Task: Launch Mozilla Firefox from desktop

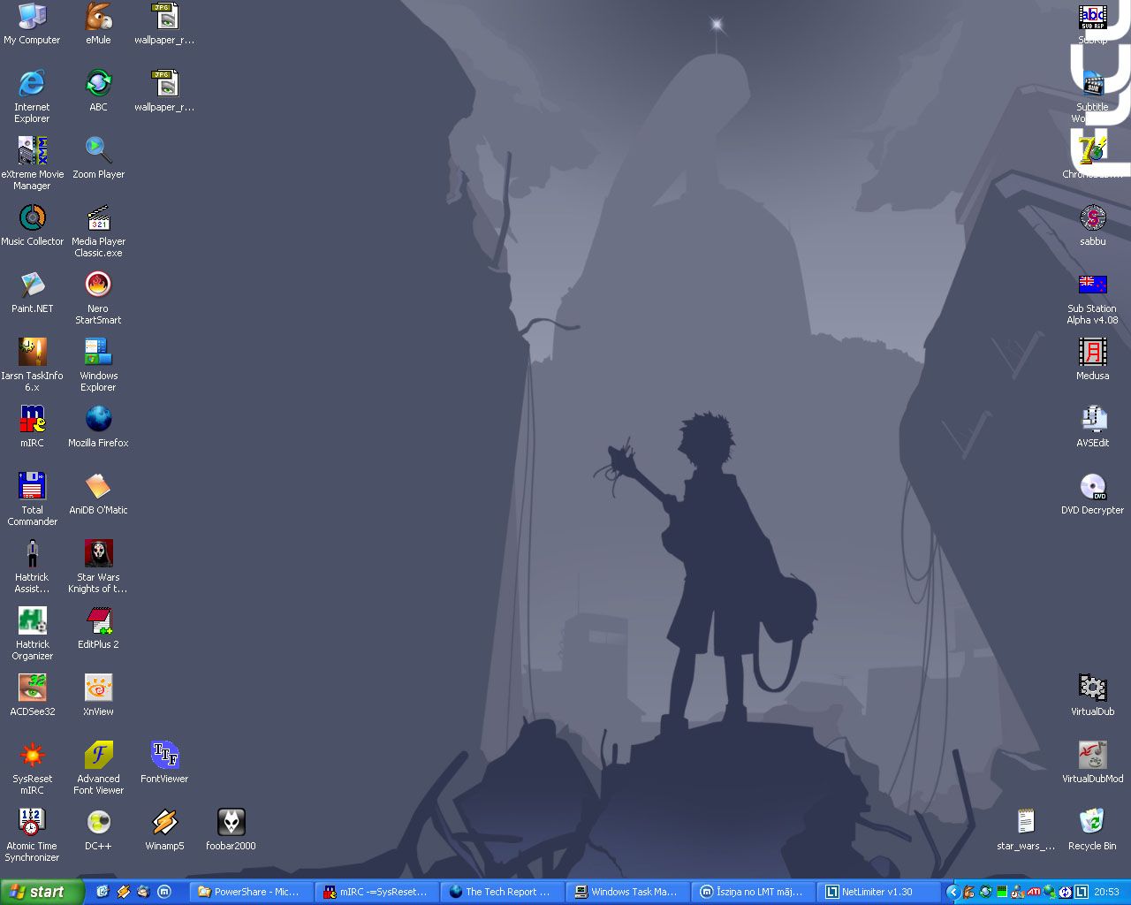Action: [x=98, y=427]
